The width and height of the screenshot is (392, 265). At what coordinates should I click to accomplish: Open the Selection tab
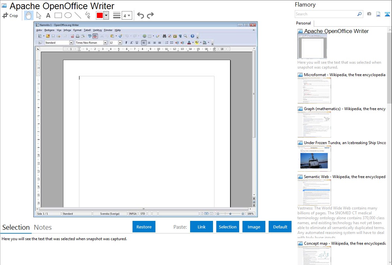click(16, 227)
